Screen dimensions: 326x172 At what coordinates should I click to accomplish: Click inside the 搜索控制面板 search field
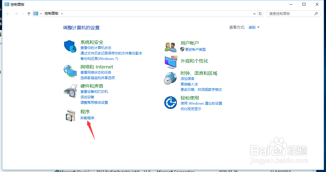291,13
